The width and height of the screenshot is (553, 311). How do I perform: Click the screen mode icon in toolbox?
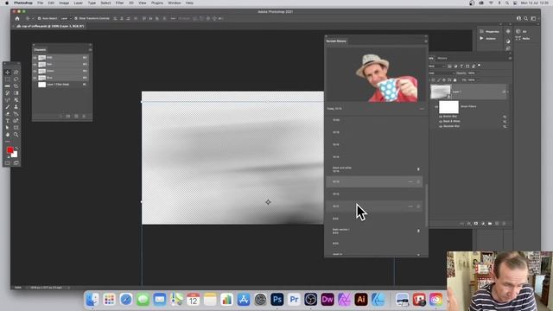[x=16, y=163]
